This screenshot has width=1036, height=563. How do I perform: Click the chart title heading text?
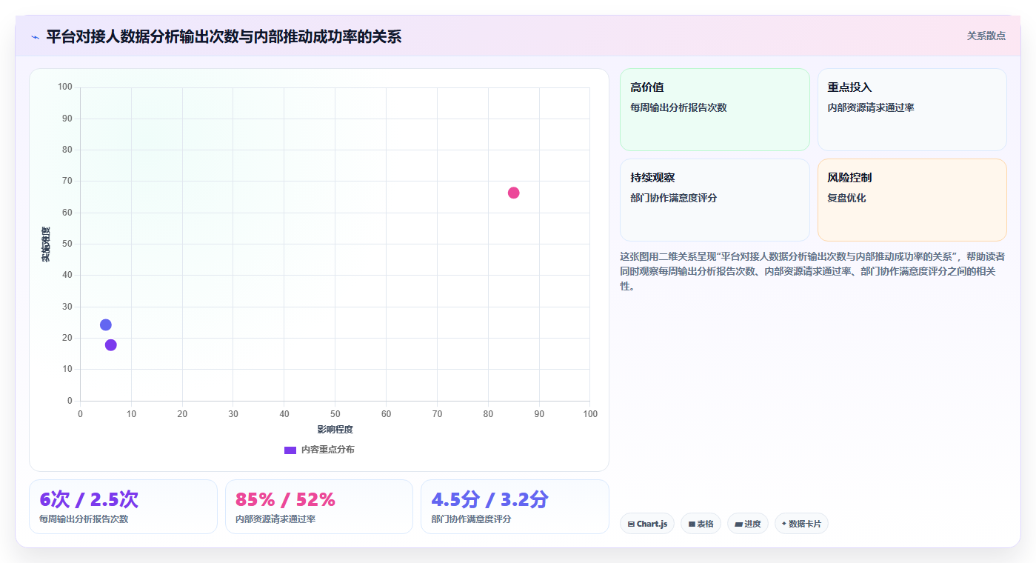(x=224, y=36)
